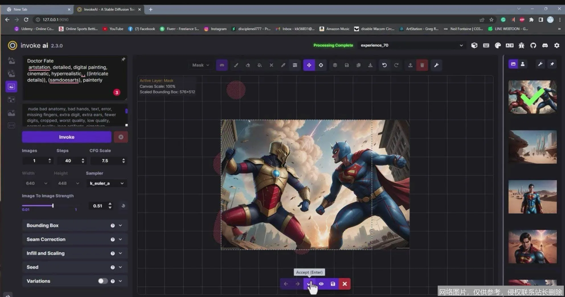565x297 pixels.
Task: Reload the browser page
Action: click(26, 19)
